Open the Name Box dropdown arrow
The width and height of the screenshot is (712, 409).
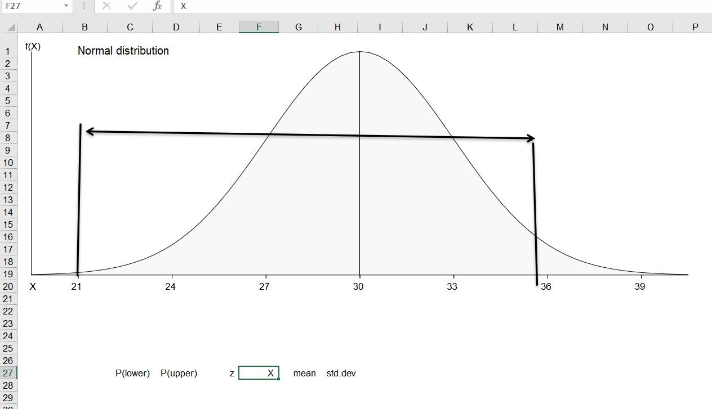[x=65, y=6]
